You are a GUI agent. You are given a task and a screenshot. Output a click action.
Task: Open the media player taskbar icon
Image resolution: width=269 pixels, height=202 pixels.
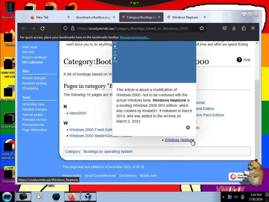coord(39,197)
